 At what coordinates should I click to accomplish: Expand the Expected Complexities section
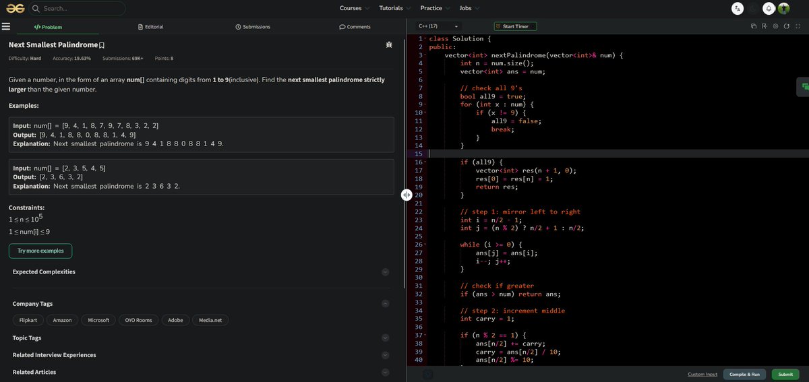[385, 272]
